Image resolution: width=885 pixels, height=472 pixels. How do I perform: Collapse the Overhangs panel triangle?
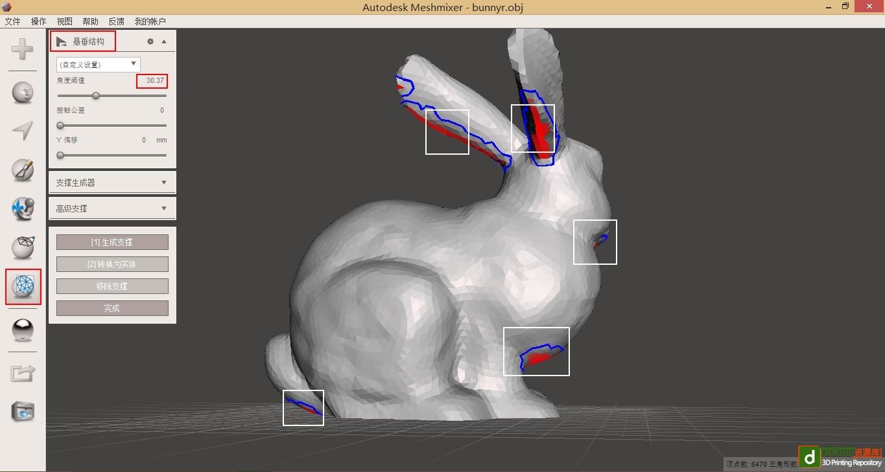point(164,41)
